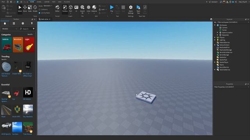Open the Mode Geometric dropdown
This screenshot has height=140, width=250.
coord(48,6)
